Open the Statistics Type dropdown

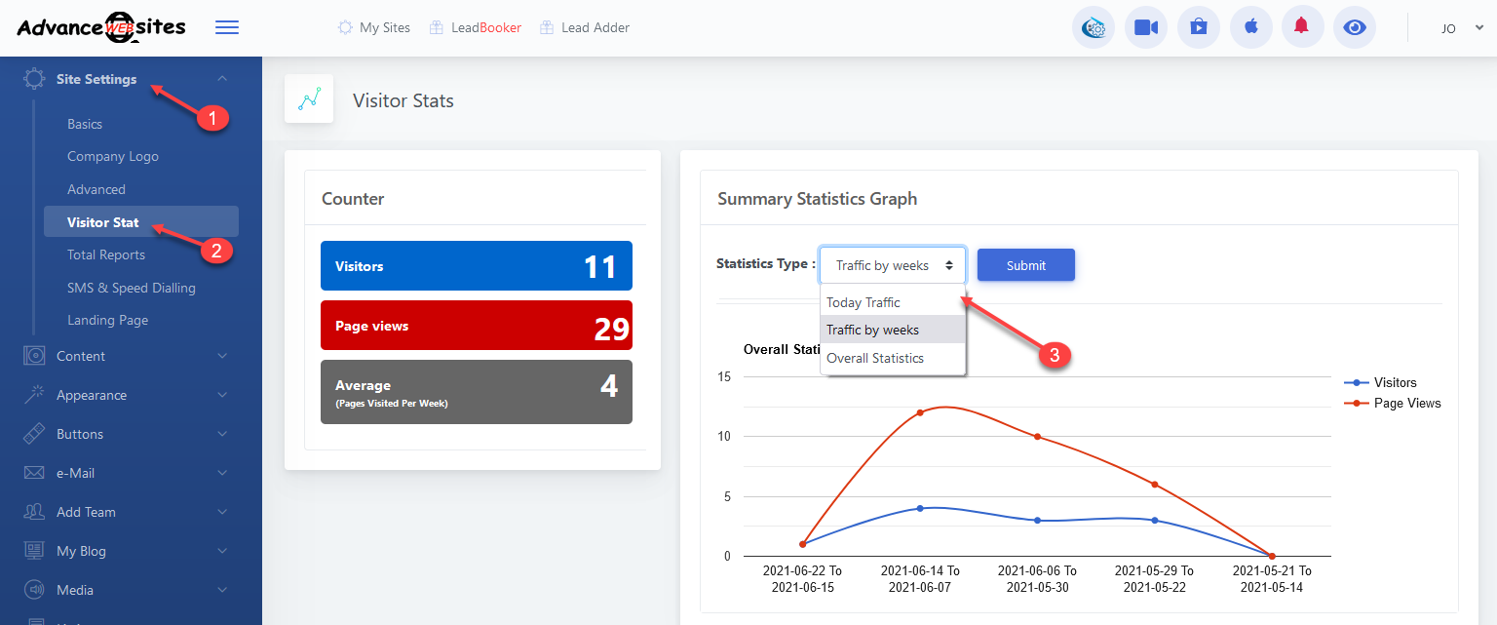893,265
